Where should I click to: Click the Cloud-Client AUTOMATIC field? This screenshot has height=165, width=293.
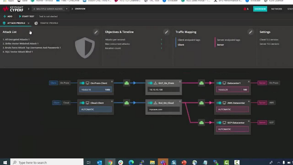coord(96,109)
